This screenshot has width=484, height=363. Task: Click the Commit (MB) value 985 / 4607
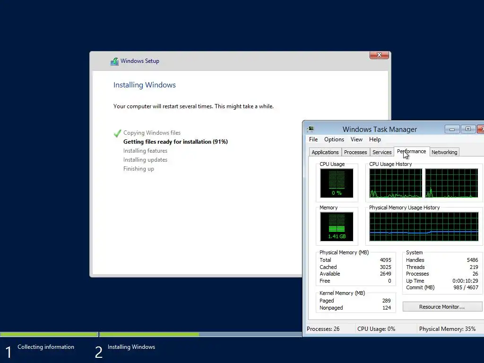[466, 287]
